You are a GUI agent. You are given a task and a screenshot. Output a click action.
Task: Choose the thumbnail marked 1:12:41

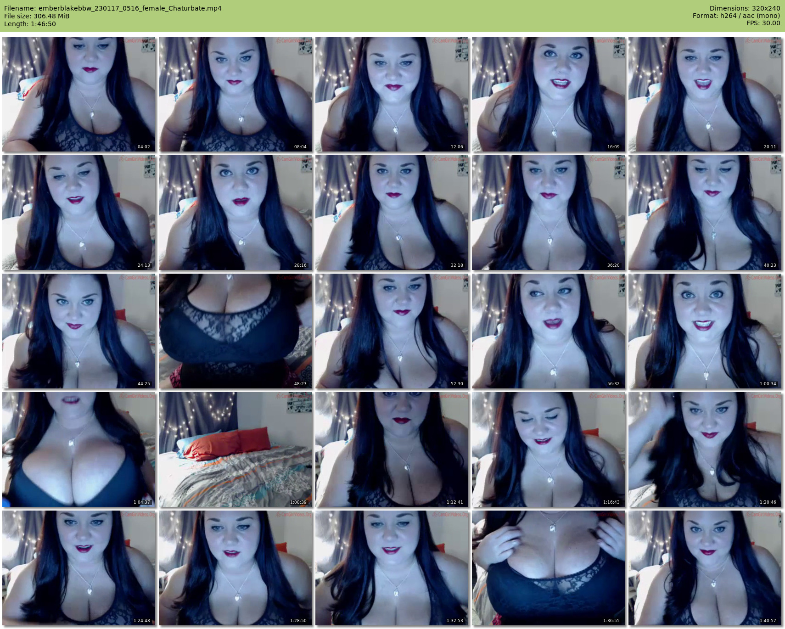pyautogui.click(x=392, y=449)
